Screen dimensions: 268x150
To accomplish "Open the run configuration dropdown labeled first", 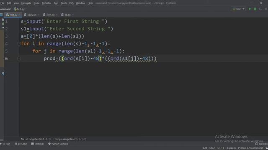I will click(x=238, y=9).
